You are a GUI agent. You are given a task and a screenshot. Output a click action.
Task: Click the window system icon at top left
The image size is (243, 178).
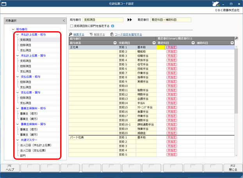tap(4, 4)
